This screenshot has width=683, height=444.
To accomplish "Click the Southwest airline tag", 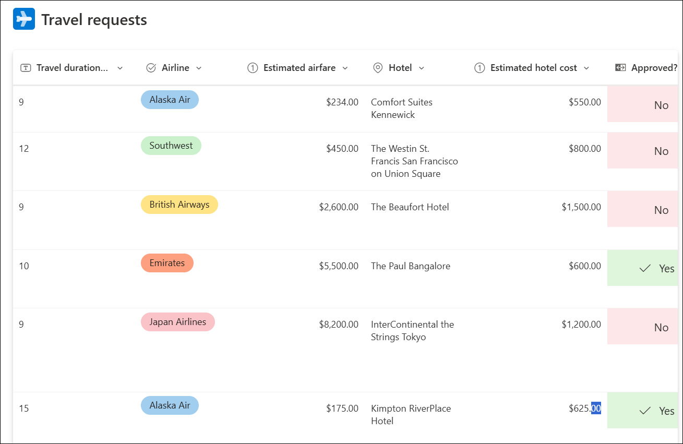I will [171, 145].
